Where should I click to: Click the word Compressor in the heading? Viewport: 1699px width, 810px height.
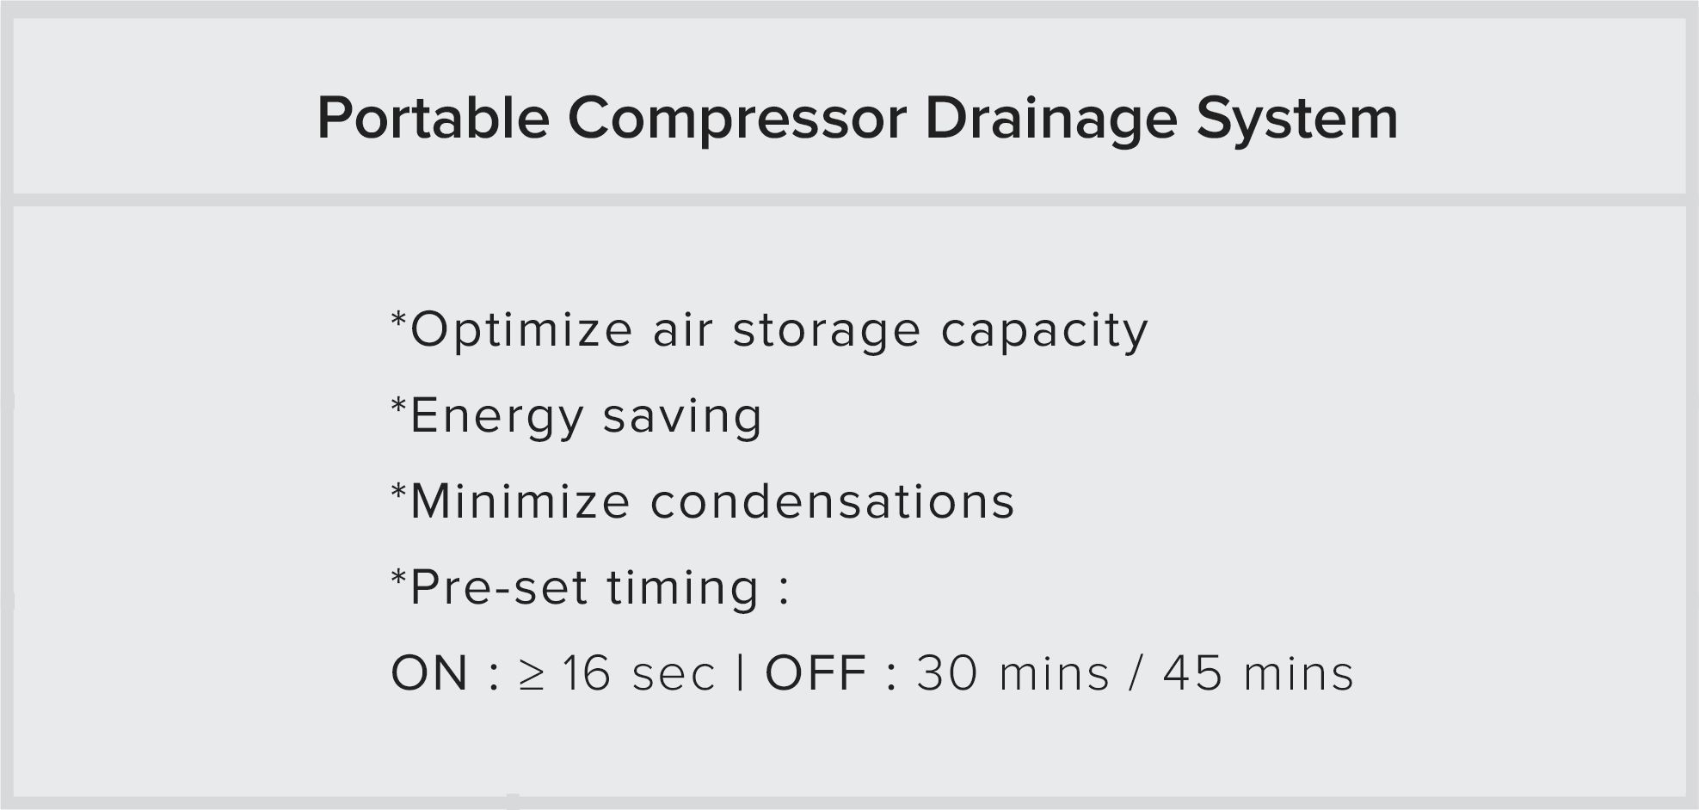(736, 118)
